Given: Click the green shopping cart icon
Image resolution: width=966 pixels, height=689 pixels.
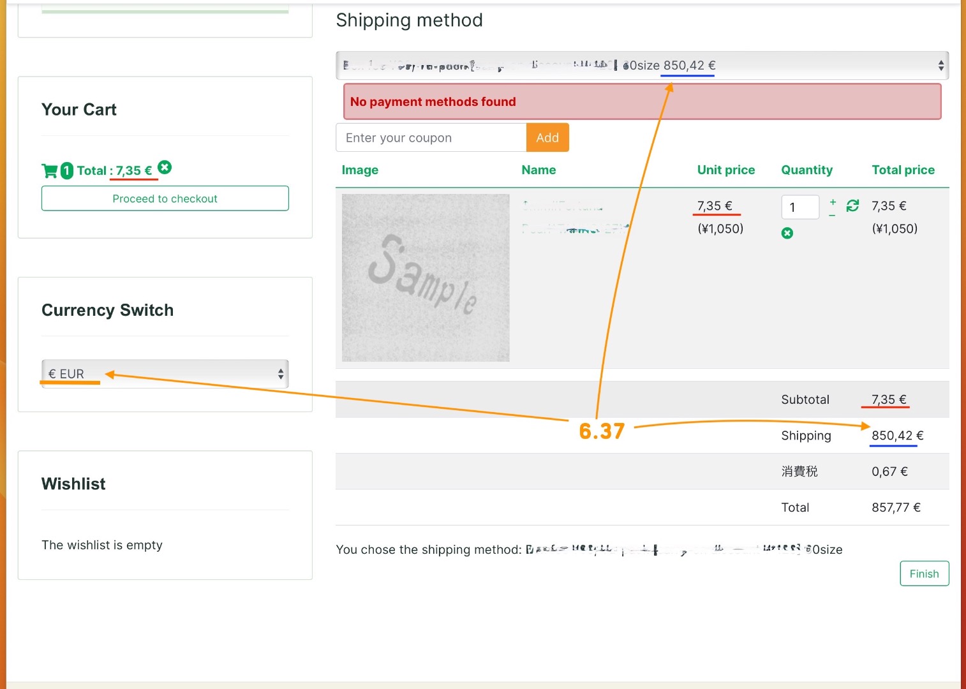Looking at the screenshot, I should point(49,171).
